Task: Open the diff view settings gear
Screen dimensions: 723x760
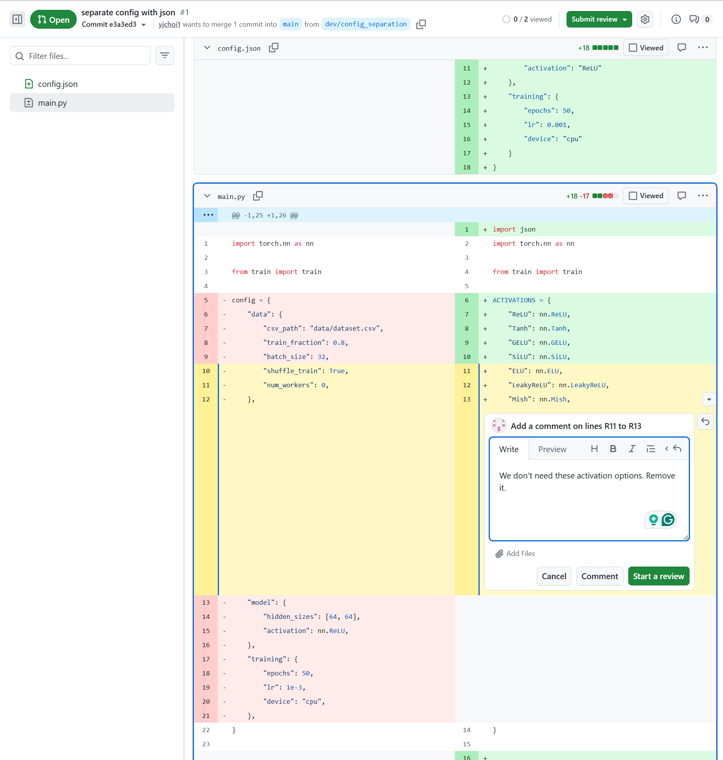Action: [645, 19]
